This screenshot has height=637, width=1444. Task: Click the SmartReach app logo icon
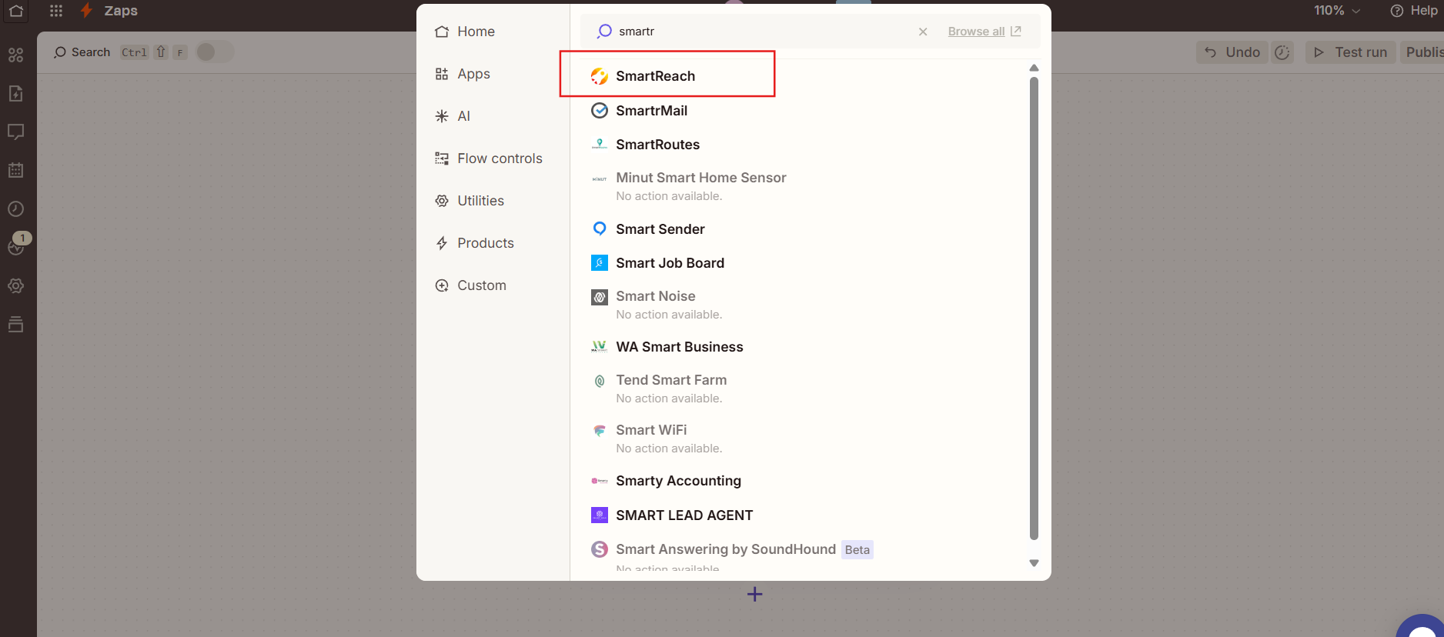[x=599, y=76]
